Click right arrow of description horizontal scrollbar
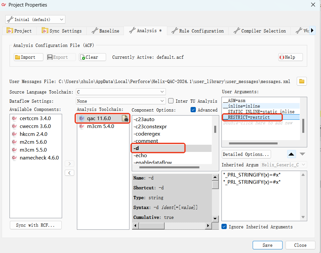Image resolution: width=321 pixels, height=253 pixels. (208, 225)
